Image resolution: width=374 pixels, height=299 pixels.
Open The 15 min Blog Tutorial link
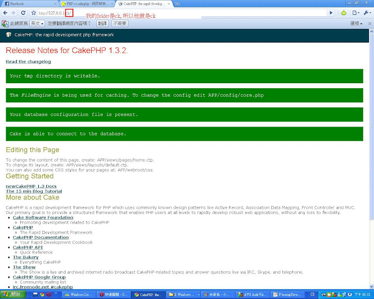tap(34, 191)
